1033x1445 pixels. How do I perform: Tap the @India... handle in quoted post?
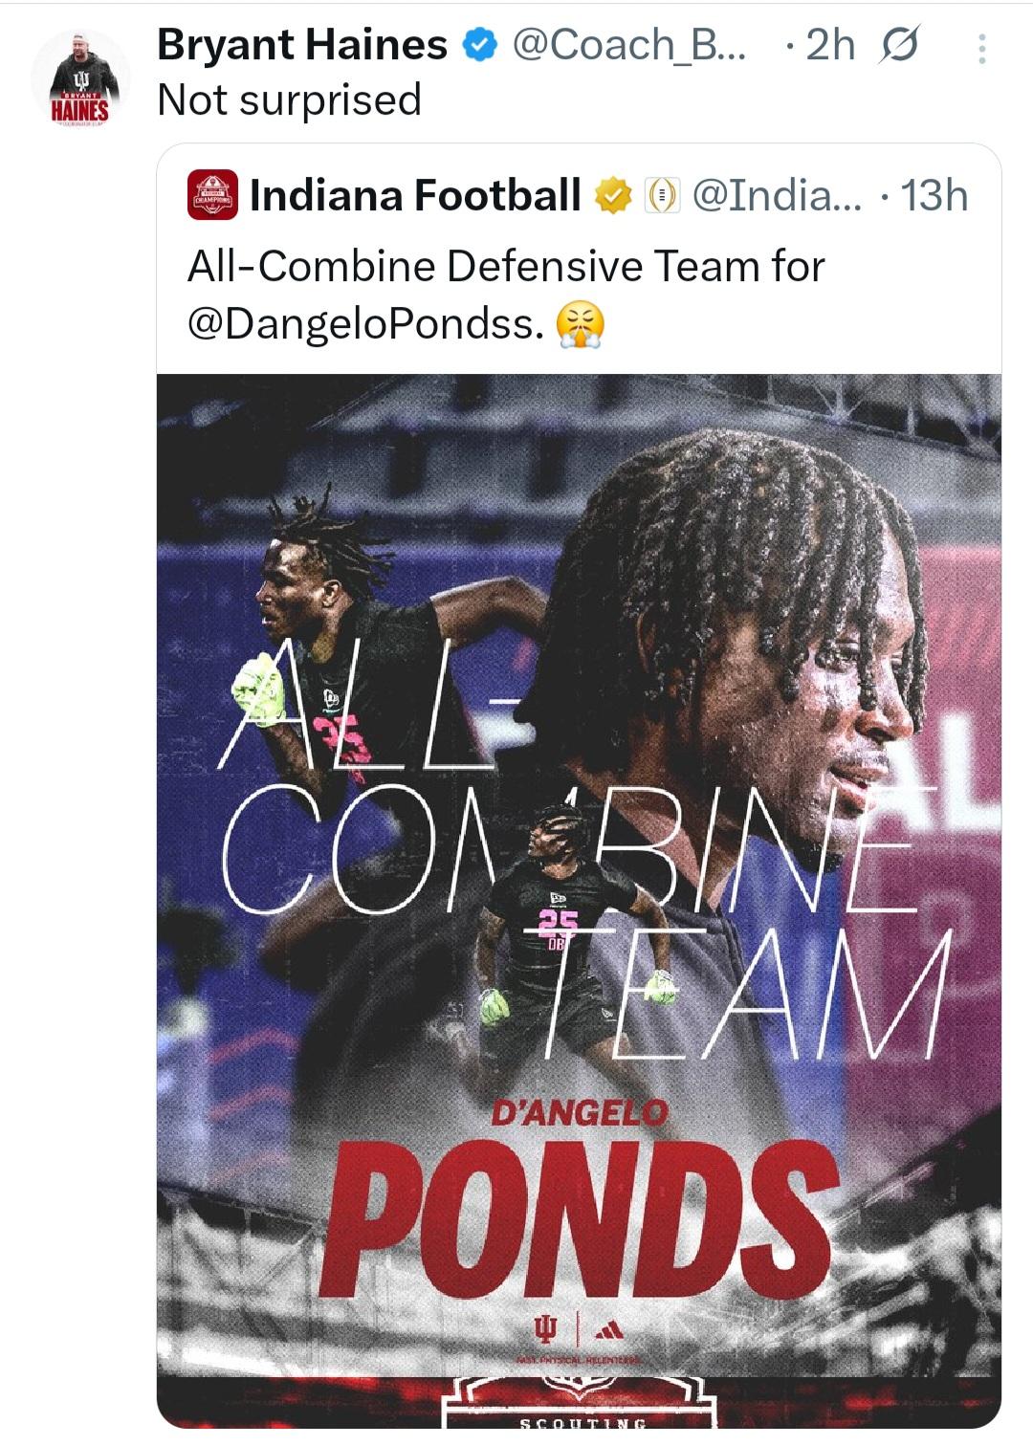pos(777,196)
